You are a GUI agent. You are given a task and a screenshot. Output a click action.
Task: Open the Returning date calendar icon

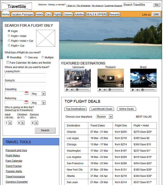27,102
